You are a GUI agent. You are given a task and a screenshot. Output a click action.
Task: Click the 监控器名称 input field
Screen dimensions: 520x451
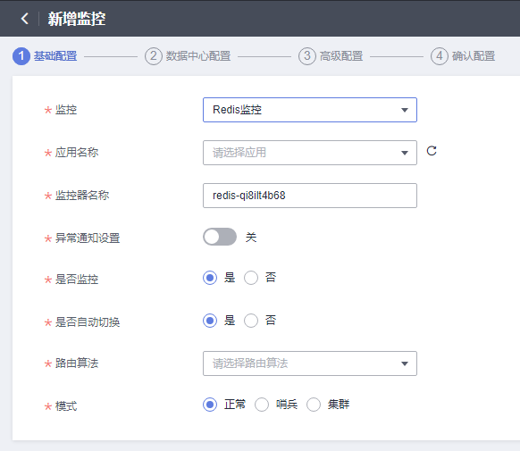[310, 196]
